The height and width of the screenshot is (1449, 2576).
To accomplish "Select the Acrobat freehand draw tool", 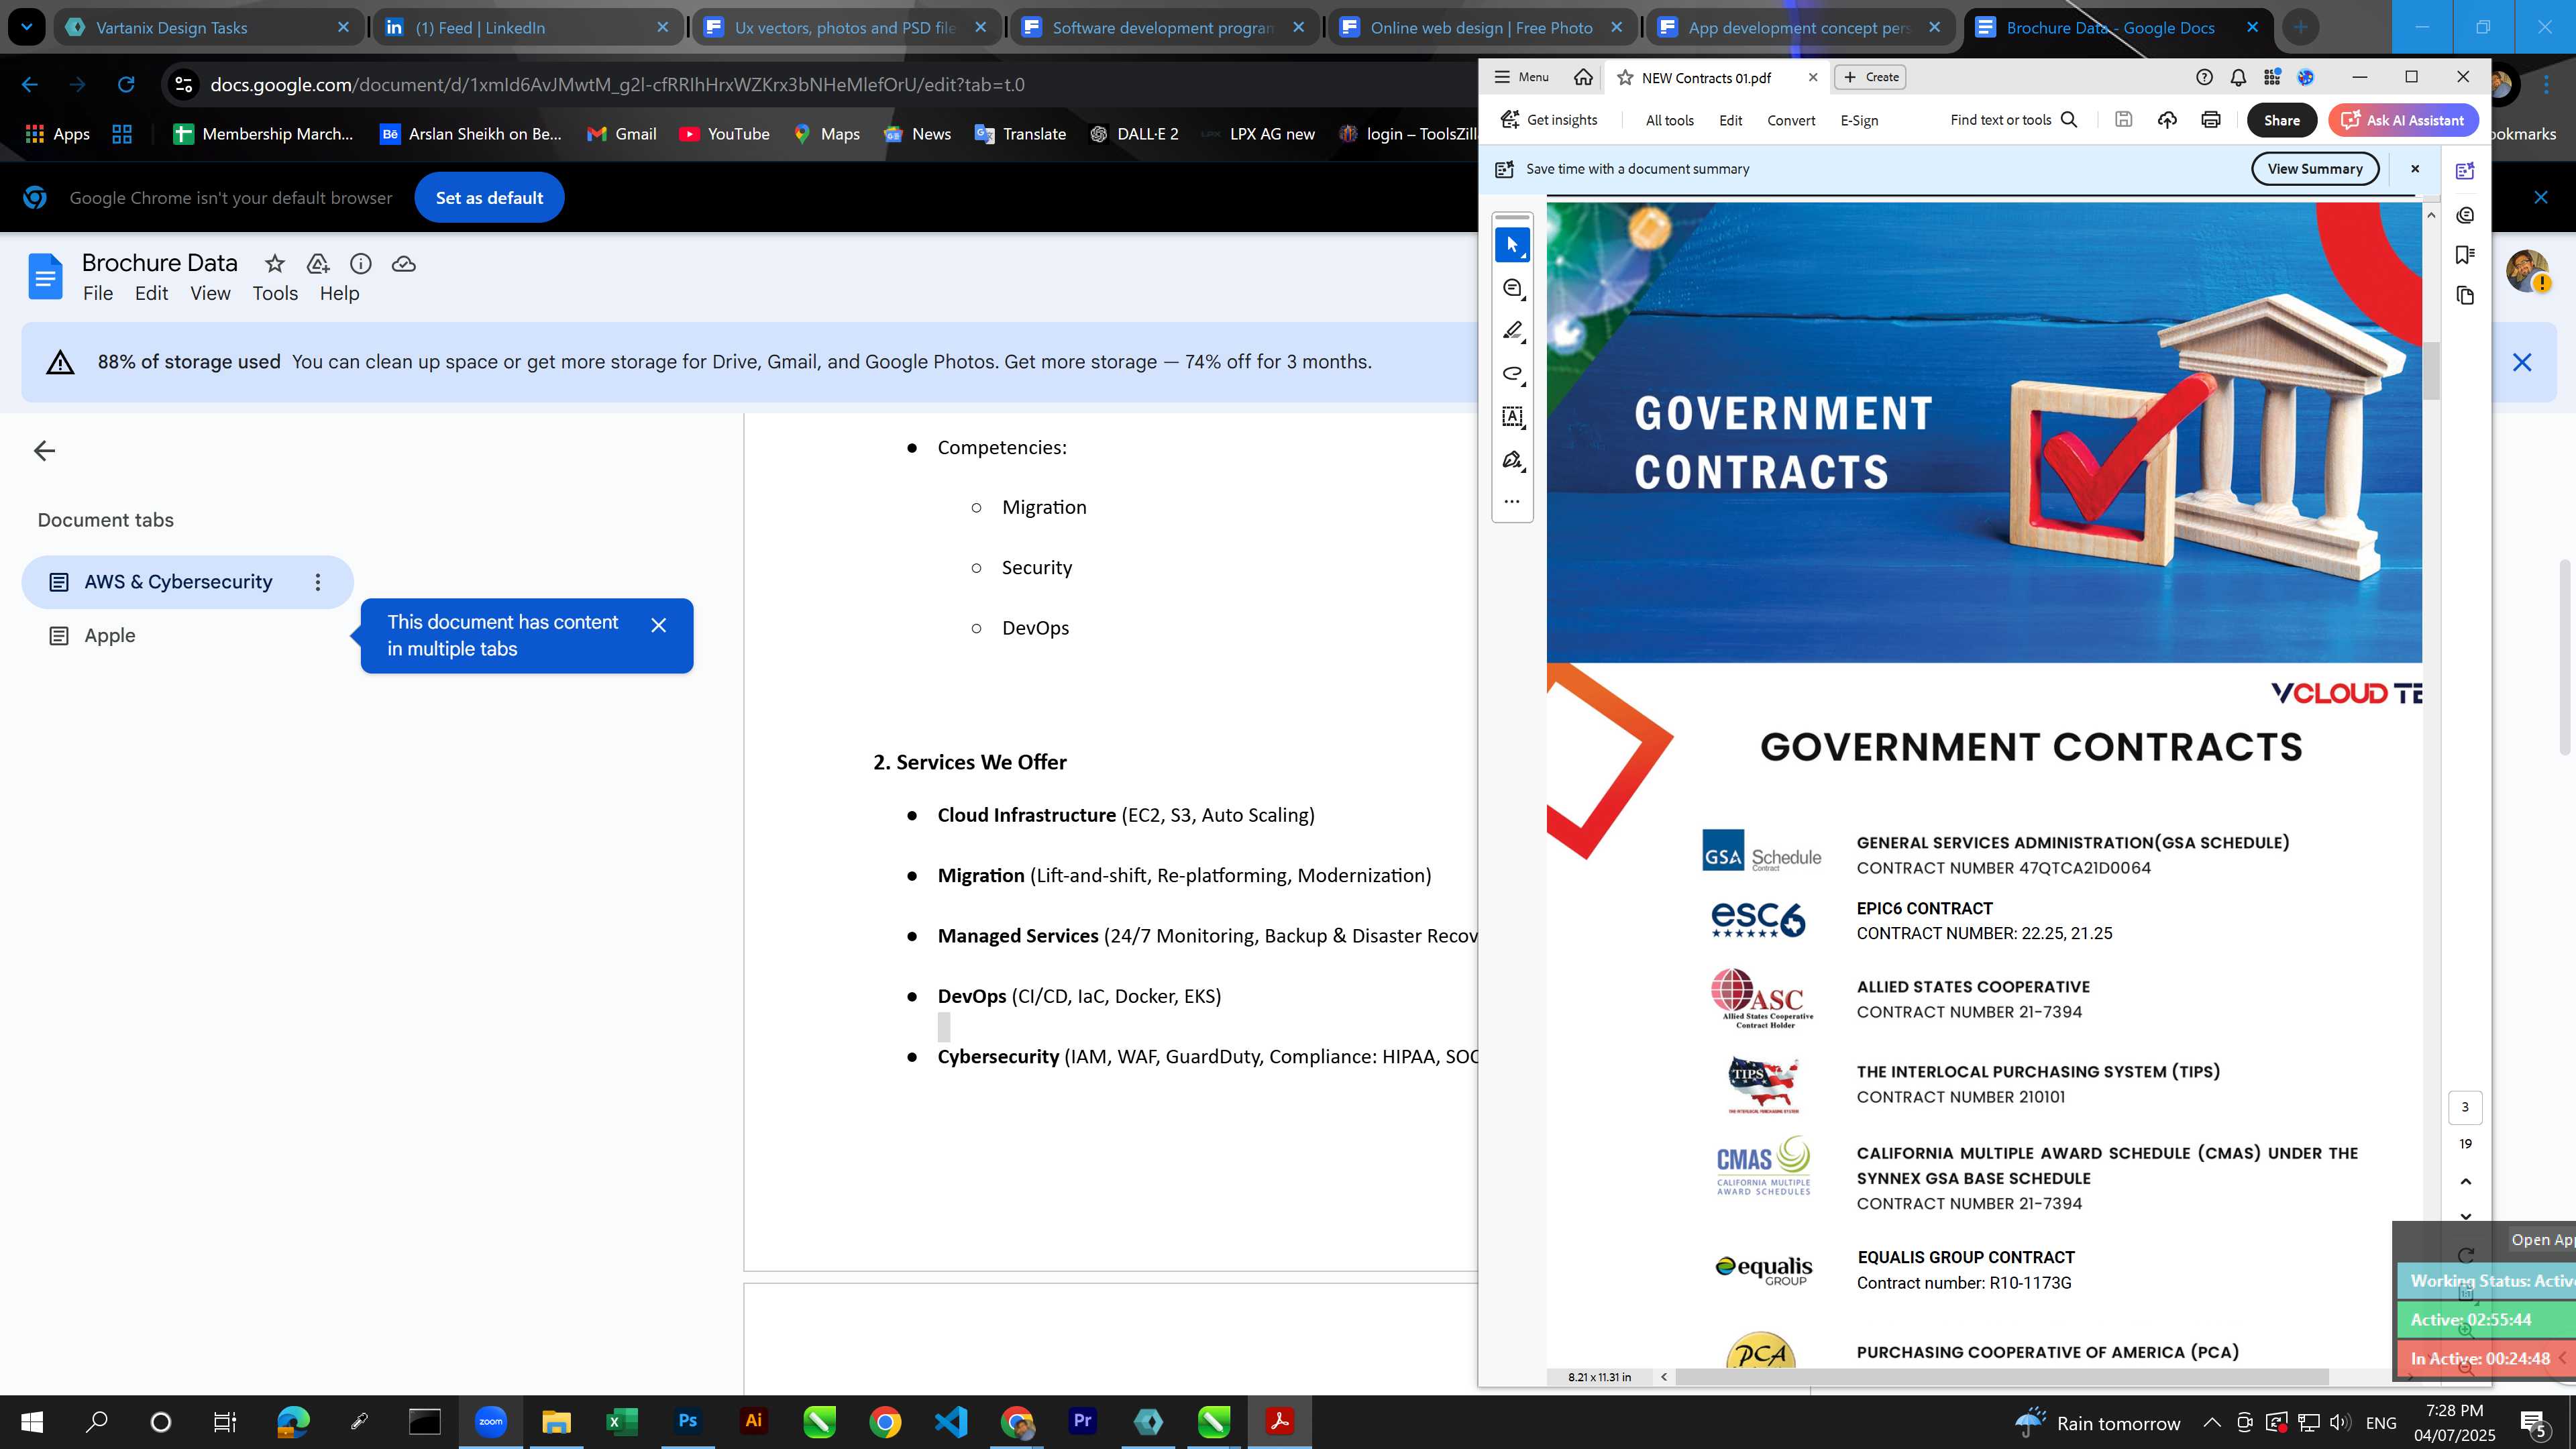I will coord(1512,374).
